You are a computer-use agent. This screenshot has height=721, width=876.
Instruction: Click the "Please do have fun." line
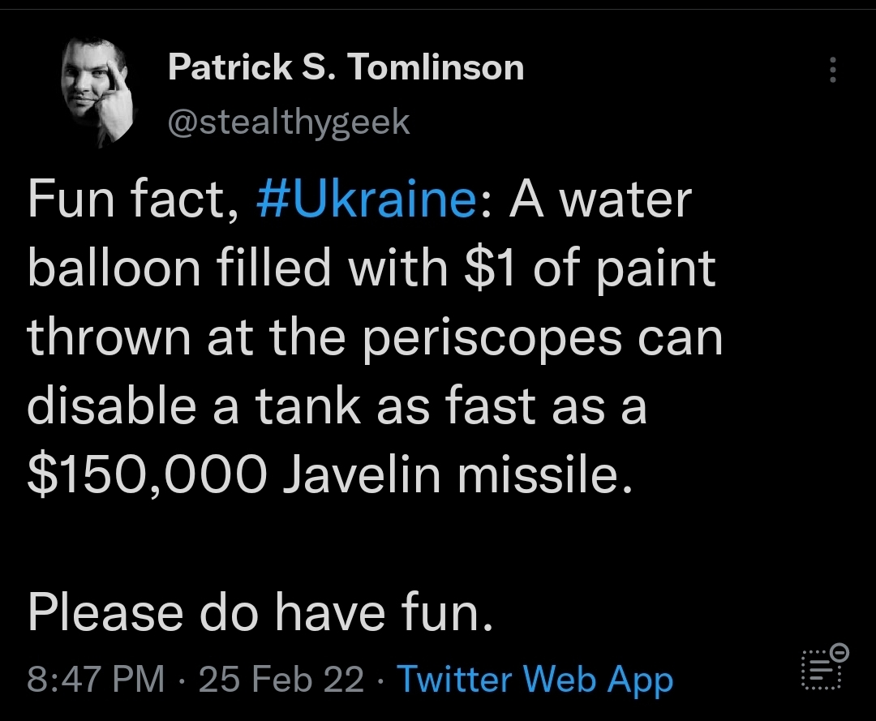click(260, 613)
